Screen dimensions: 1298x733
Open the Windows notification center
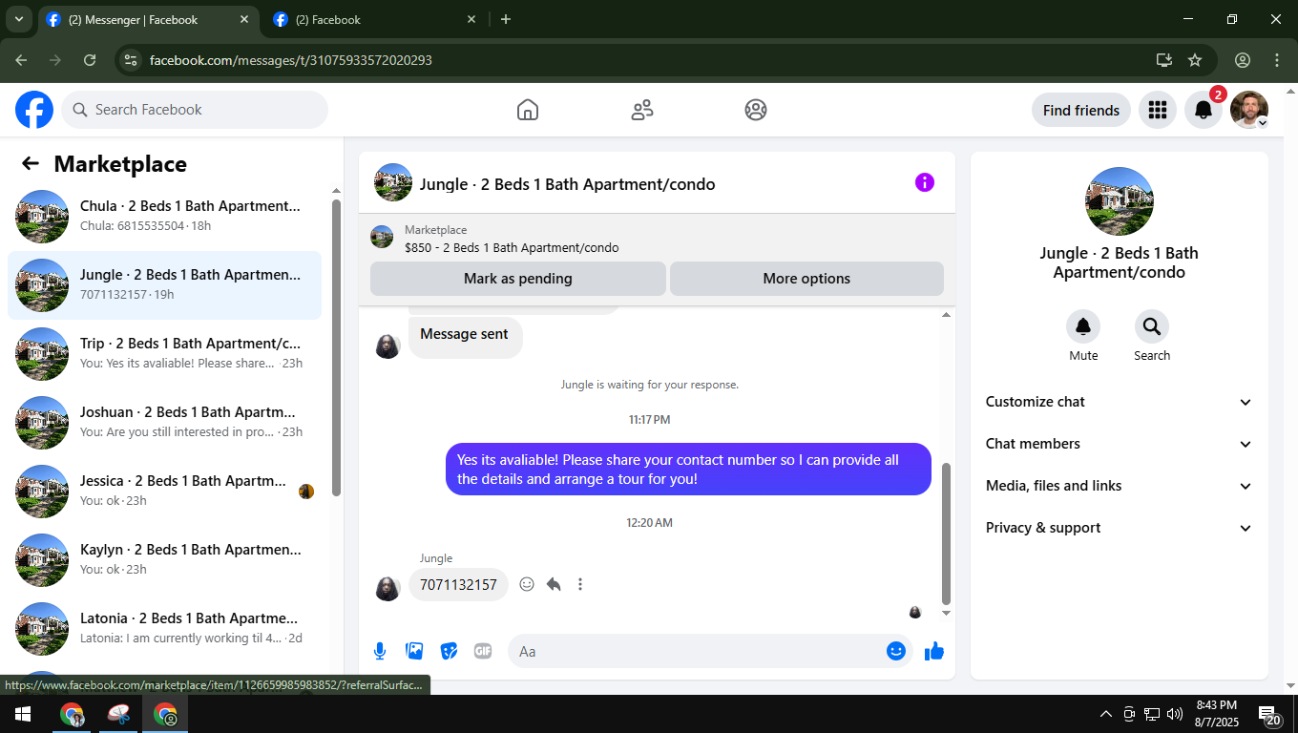(x=1269, y=714)
